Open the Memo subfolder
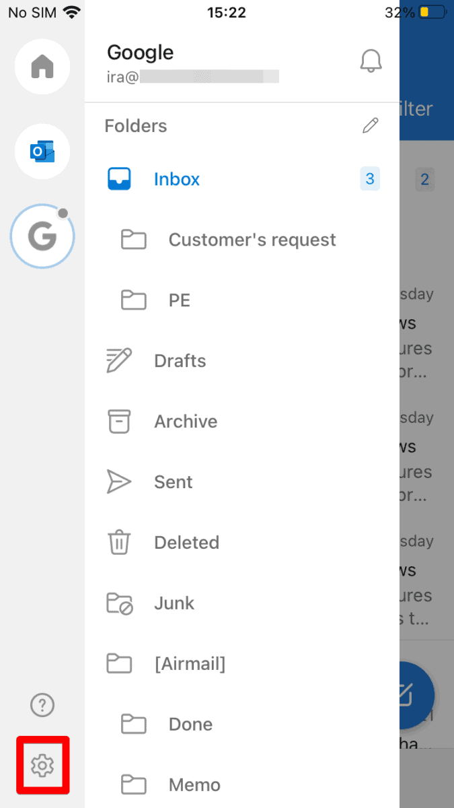 [194, 785]
